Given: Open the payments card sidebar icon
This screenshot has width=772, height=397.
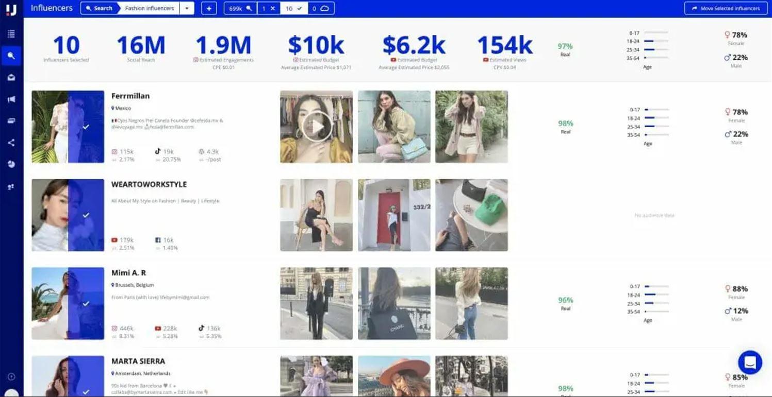Looking at the screenshot, I should click(x=11, y=121).
